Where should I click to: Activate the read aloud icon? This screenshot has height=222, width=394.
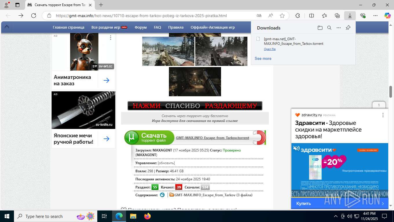[271, 16]
